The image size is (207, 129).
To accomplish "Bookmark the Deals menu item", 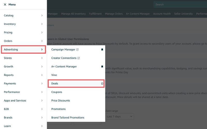I will click(102, 84).
